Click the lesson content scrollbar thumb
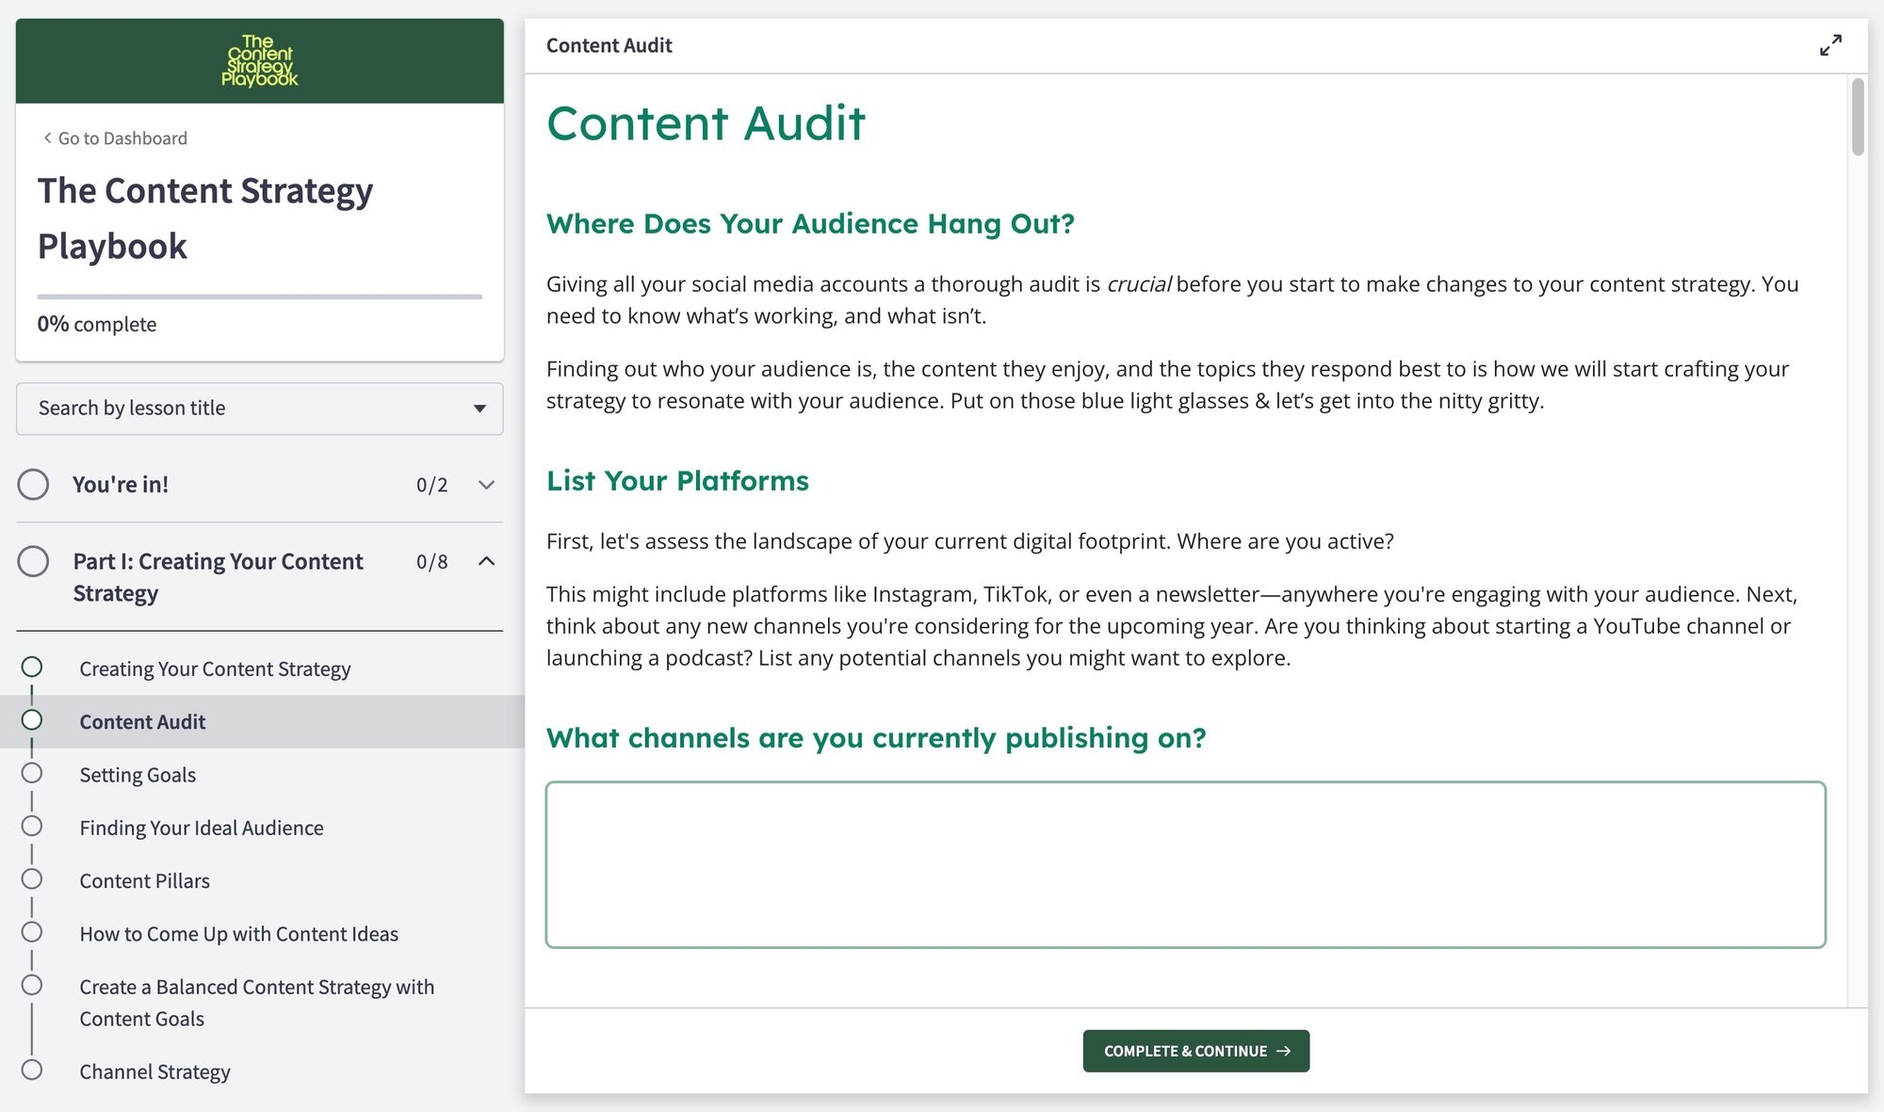The image size is (1884, 1112). [1858, 117]
